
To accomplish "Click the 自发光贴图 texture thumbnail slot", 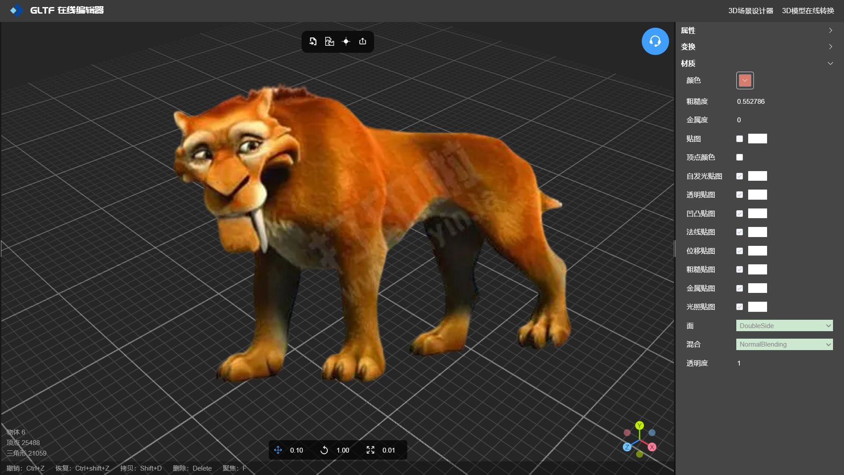I will click(757, 176).
